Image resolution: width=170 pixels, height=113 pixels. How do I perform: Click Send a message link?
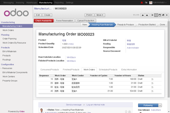pos(74,105)
